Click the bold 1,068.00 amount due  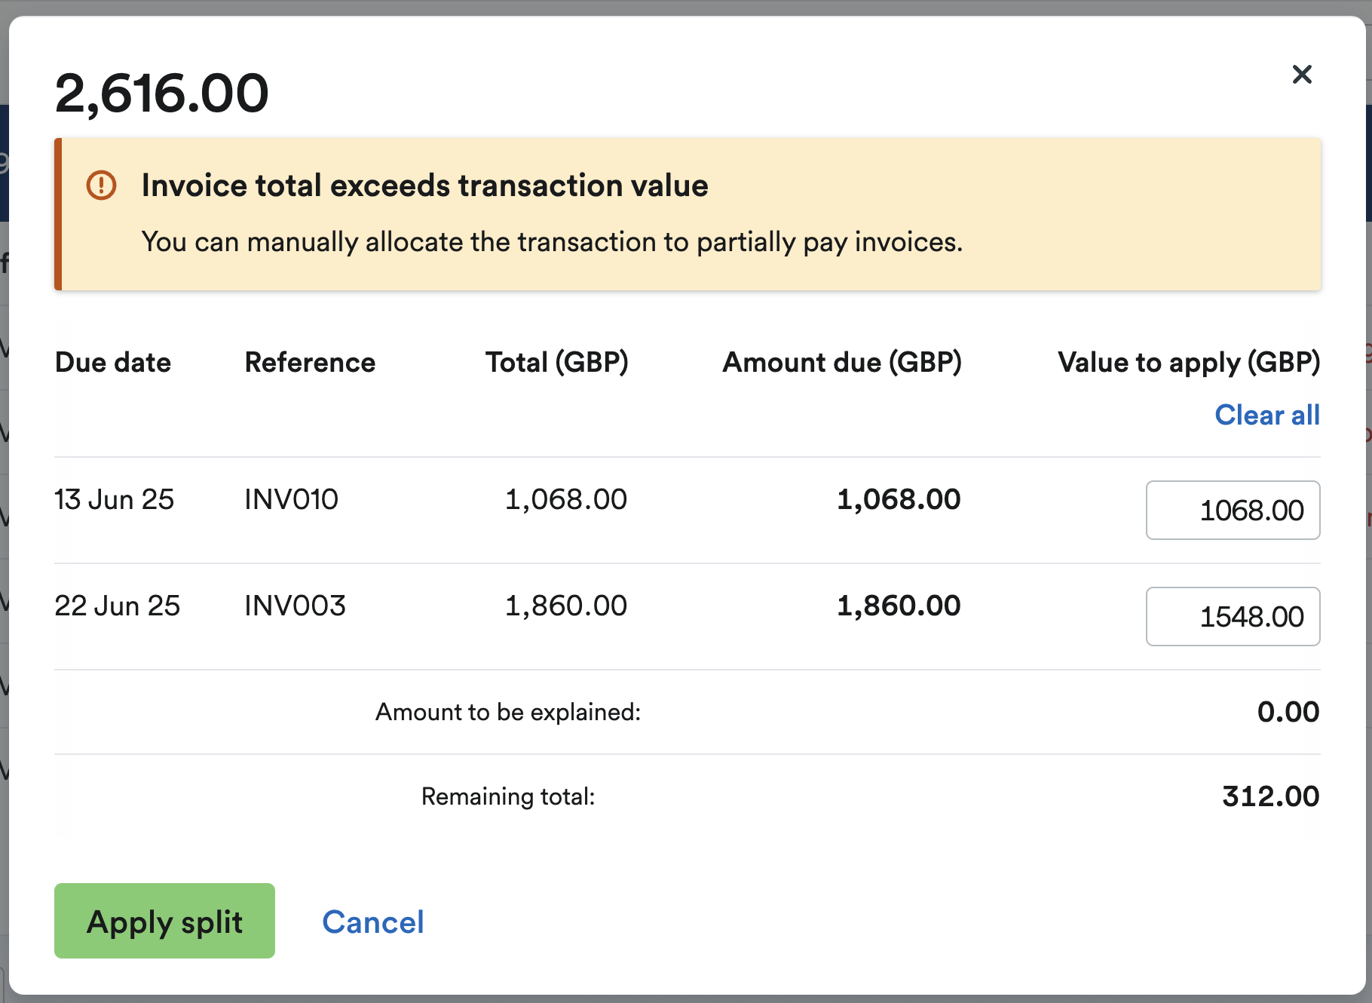click(899, 499)
